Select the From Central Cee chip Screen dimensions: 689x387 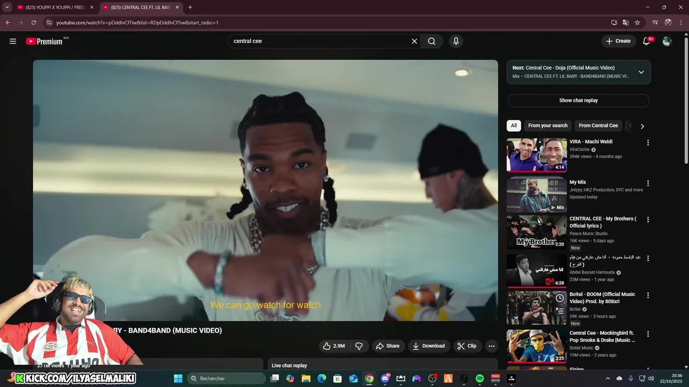(x=598, y=126)
